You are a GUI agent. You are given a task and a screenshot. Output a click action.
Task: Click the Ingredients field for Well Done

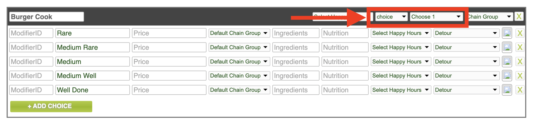296,90
